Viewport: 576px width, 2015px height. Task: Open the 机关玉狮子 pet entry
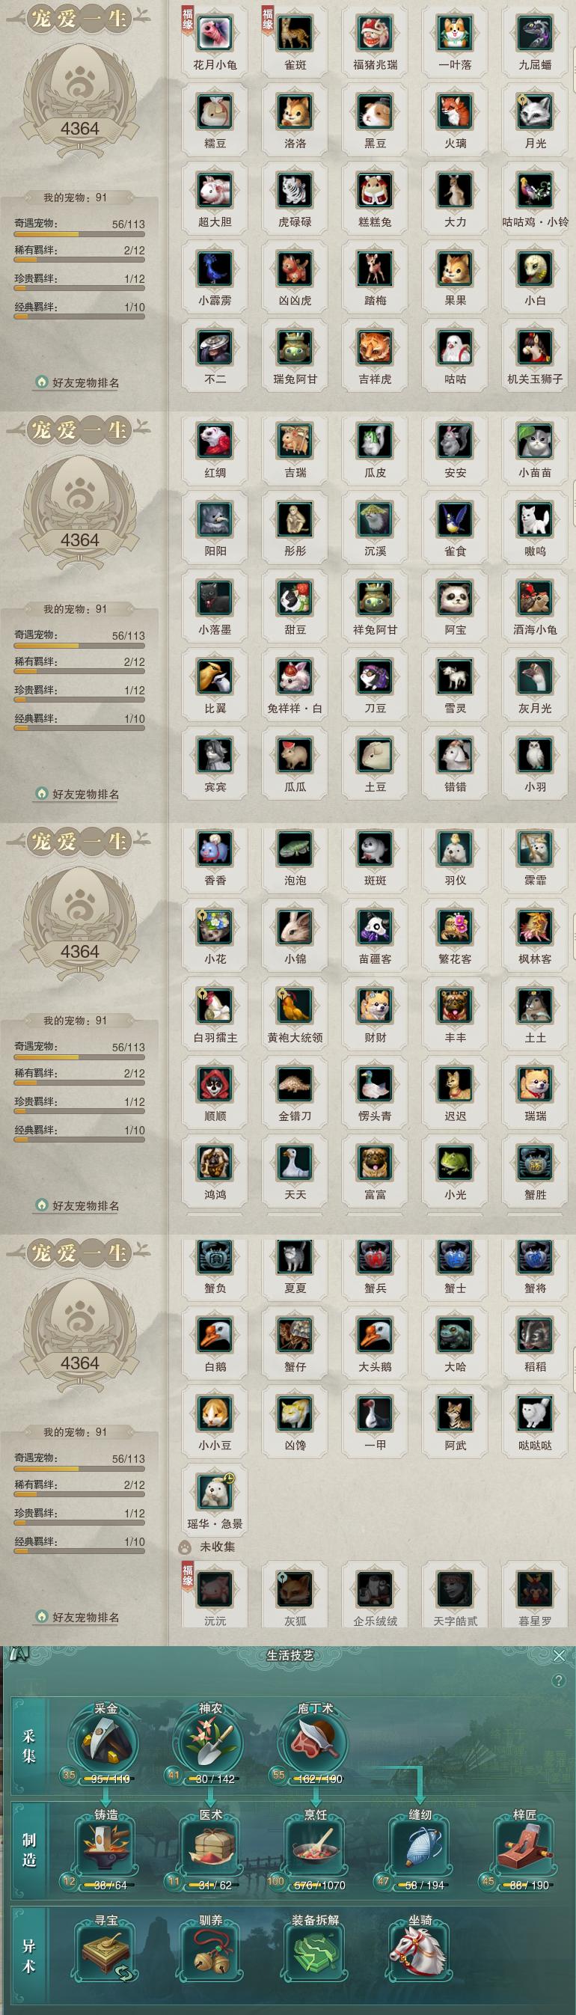coord(536,347)
